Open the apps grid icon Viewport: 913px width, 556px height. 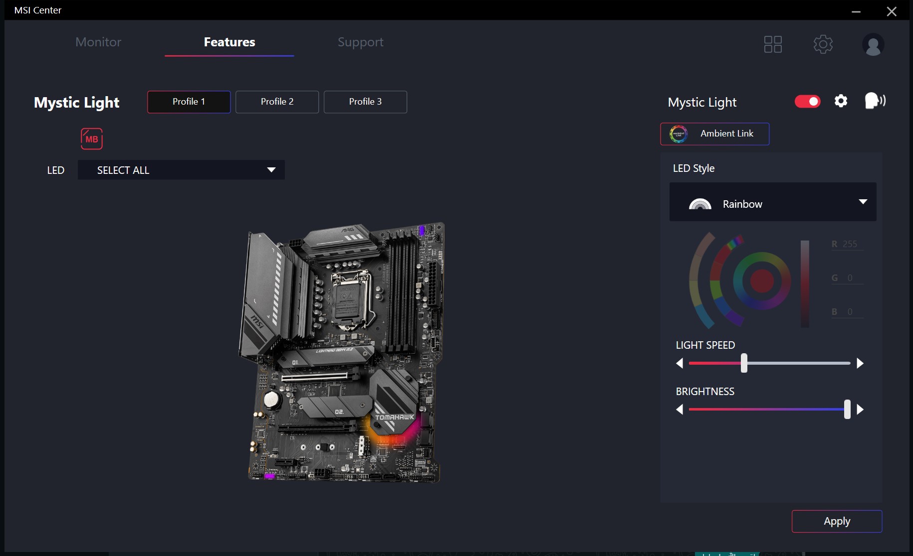773,44
